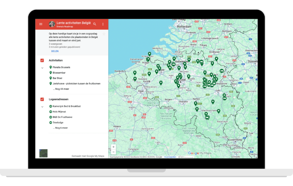Image resolution: width=293 pixels, height=186 pixels.
Task: Collapse the Activiteiten layer list chevron
Action: pyautogui.click(x=42, y=68)
